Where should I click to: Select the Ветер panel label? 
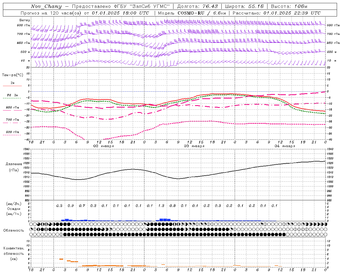coord(25,20)
